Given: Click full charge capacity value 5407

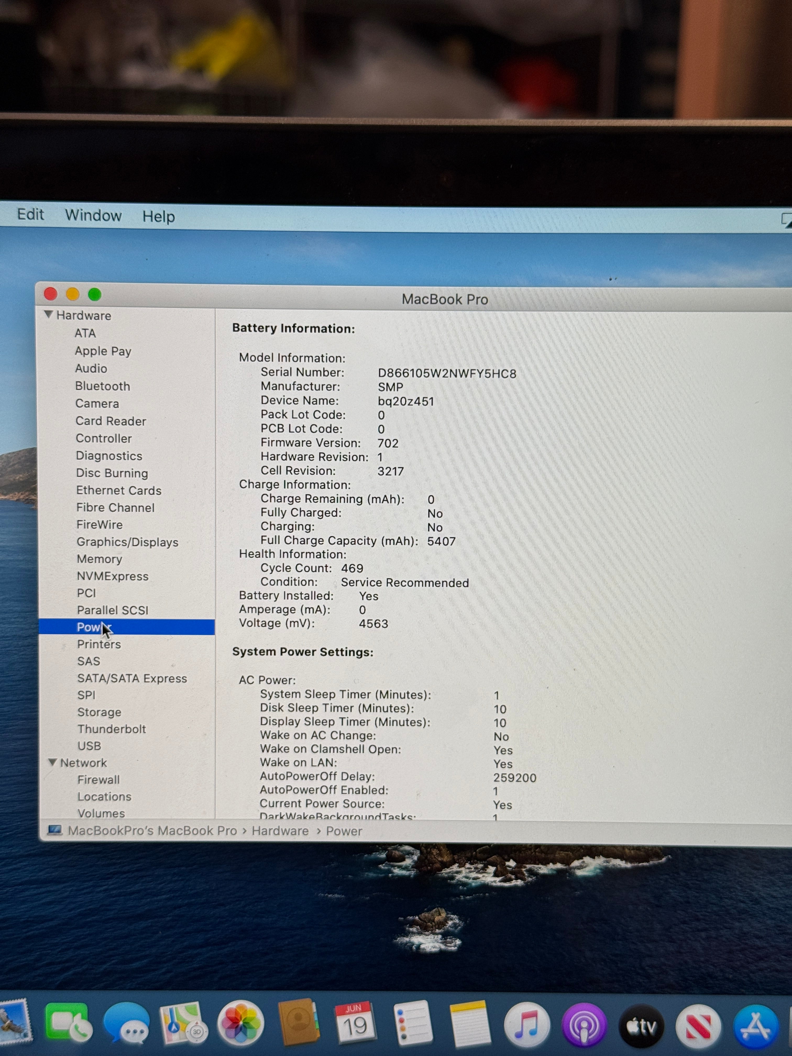Looking at the screenshot, I should coord(442,541).
